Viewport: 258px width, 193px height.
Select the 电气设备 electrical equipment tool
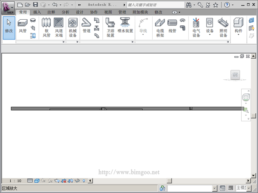point(196,27)
